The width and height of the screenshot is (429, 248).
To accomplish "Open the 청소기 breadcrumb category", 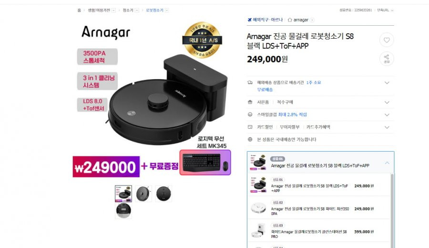I will point(128,10).
